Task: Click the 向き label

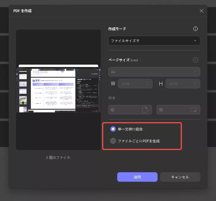Action: point(112,98)
